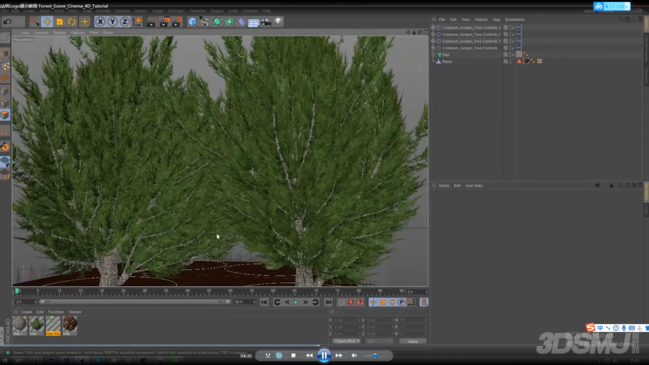This screenshot has height=365, width=649.
Task: Toggle layer box of Common_Juniper_Tree Controls.3
Action: 505,28
